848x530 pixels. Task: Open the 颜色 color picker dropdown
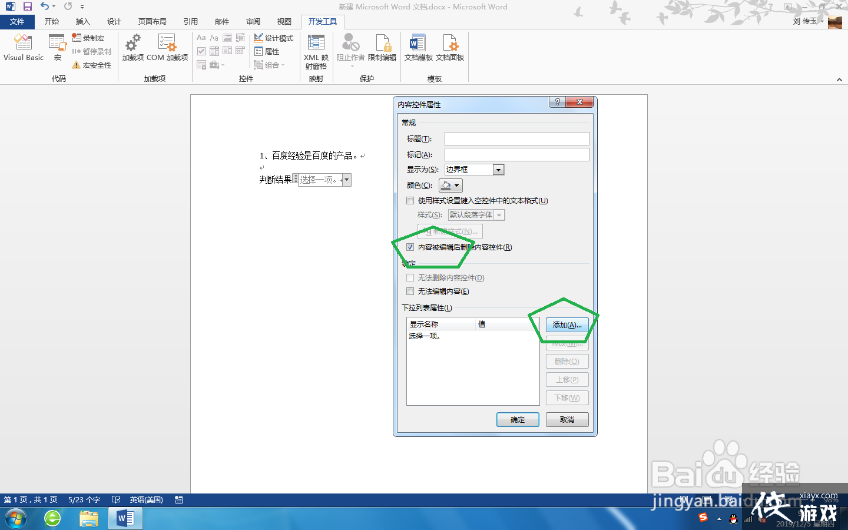(x=450, y=185)
